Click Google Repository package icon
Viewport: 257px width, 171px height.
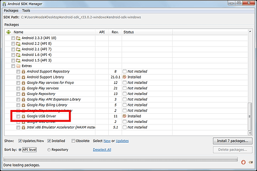(23, 94)
